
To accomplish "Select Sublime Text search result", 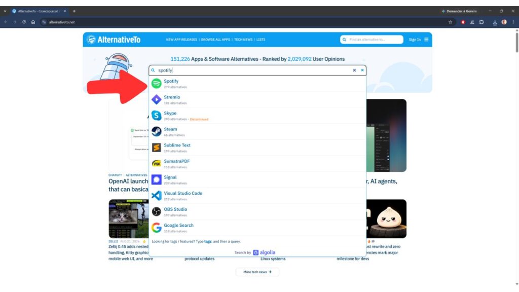I will point(257,148).
